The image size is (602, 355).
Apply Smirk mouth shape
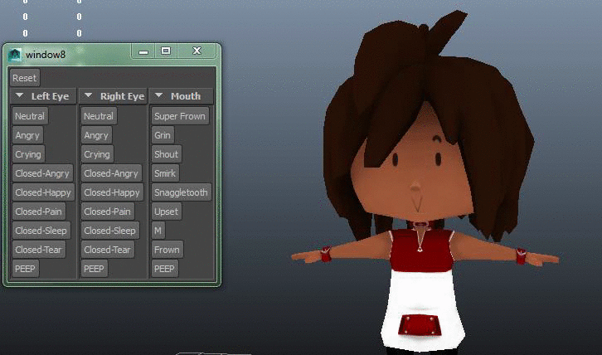coord(165,173)
